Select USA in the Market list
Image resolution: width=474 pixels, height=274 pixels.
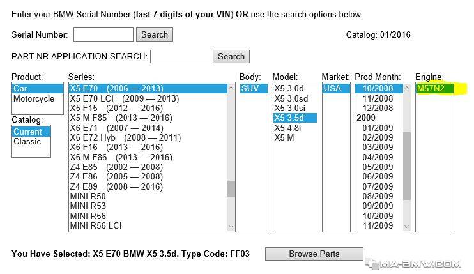click(x=336, y=88)
